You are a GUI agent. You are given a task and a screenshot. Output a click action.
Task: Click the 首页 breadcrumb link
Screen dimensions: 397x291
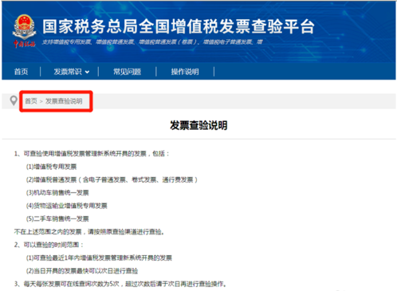(31, 101)
